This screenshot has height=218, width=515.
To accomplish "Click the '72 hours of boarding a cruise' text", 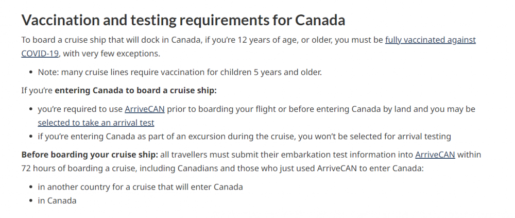I will point(78,169).
